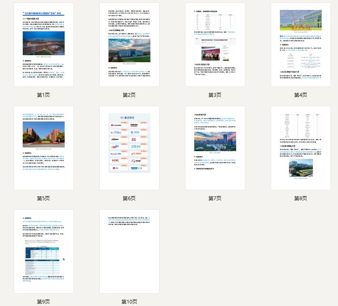338x306 pixels.
Task: Click the '第10页' page label
Action: [x=129, y=302]
